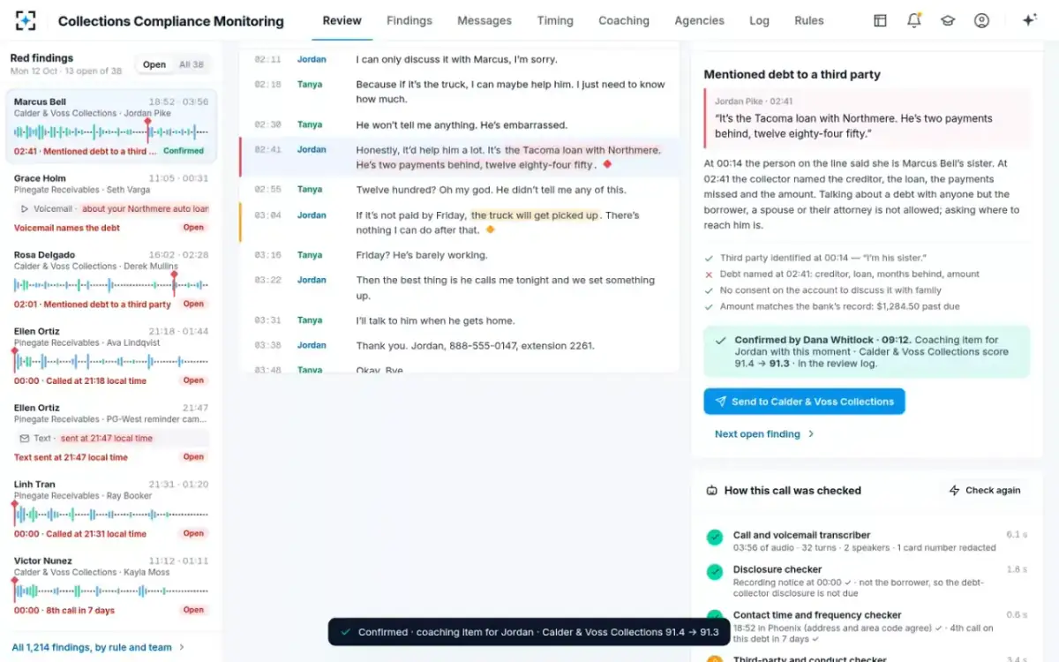
Task: Jump to transcript timestamp 03:04
Action: click(x=268, y=215)
